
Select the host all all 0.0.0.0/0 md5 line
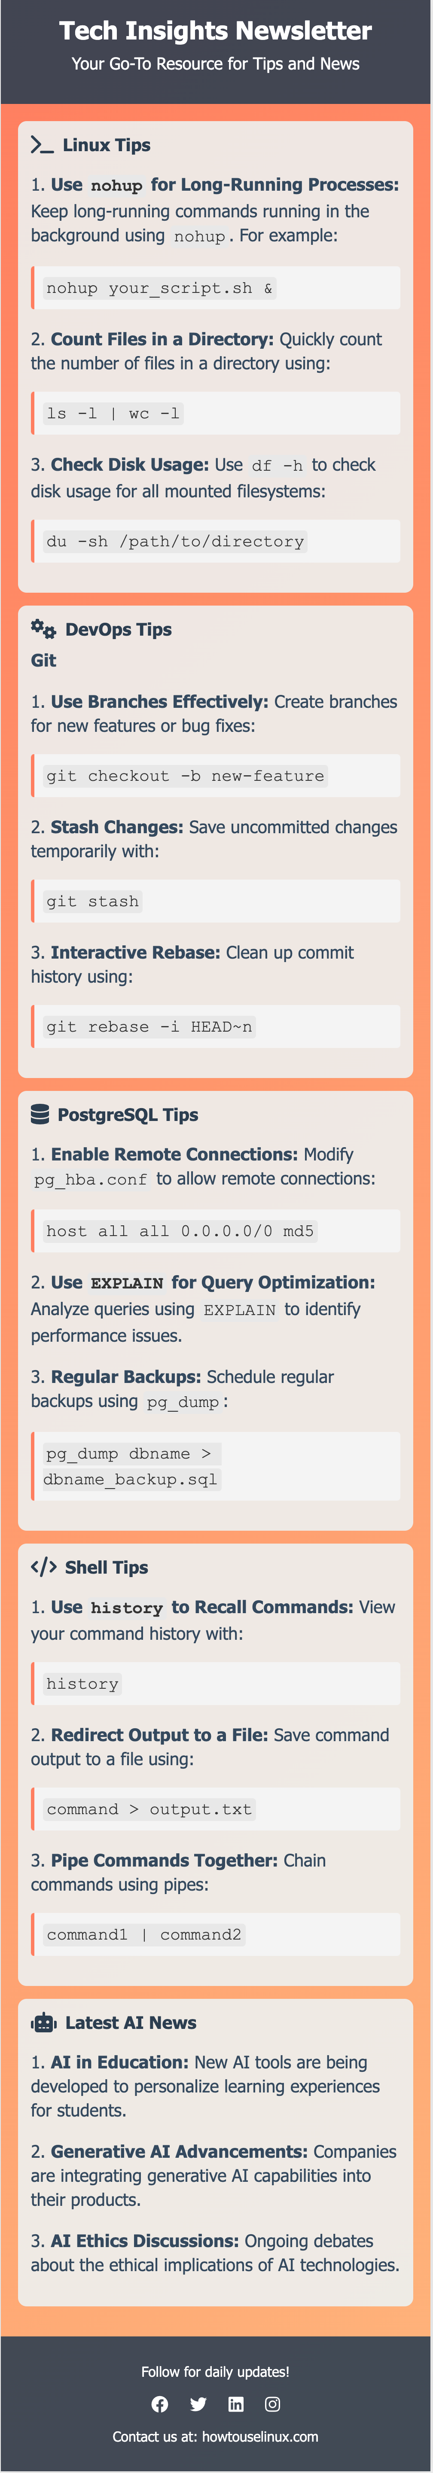point(180,1231)
